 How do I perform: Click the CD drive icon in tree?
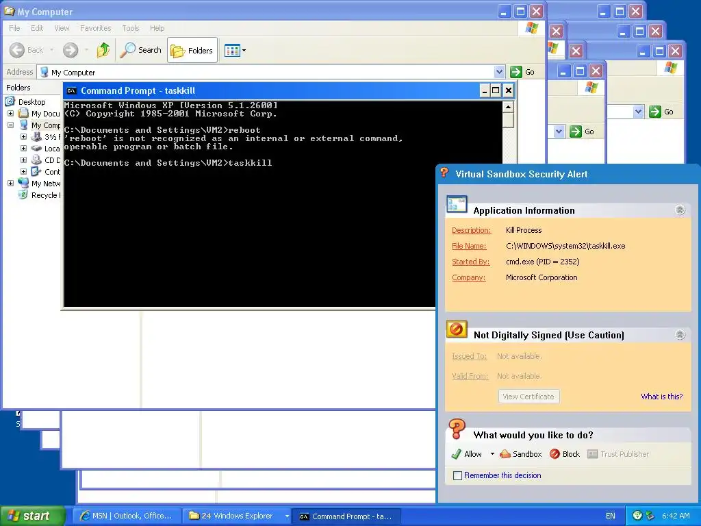coord(36,160)
